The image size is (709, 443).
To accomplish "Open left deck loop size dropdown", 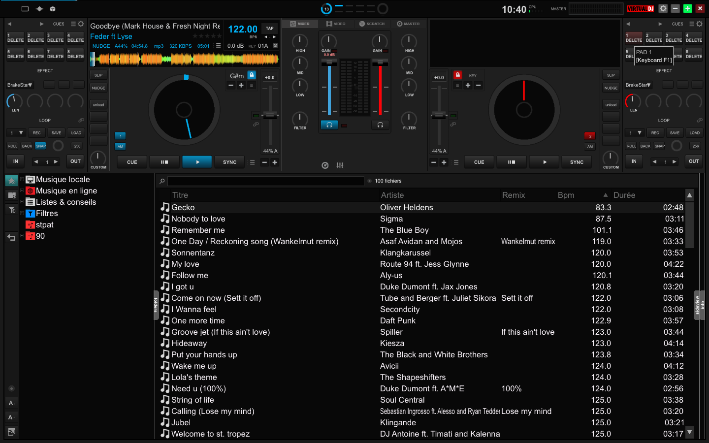I will tap(16, 133).
